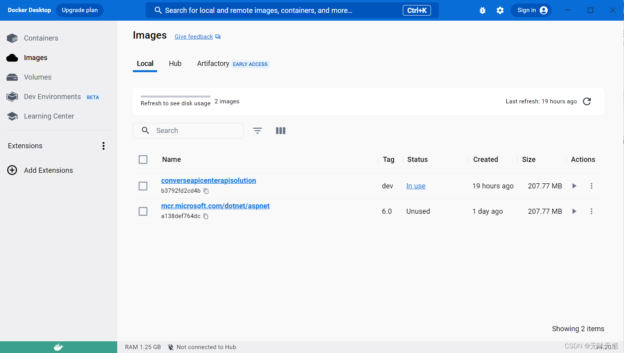Open the Volumes drive icon
Image resolution: width=624 pixels, height=353 pixels.
point(13,77)
